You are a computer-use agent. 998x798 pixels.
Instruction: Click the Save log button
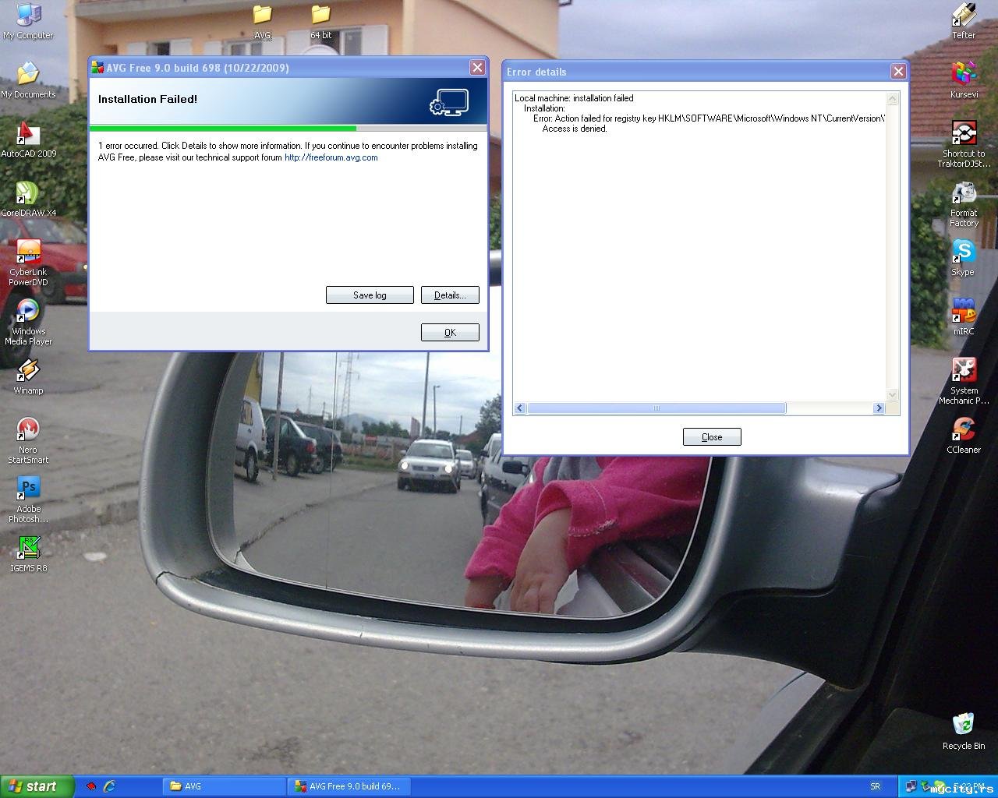[x=370, y=295]
